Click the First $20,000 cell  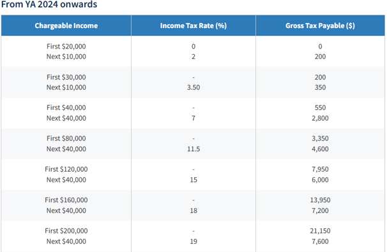coord(66,47)
